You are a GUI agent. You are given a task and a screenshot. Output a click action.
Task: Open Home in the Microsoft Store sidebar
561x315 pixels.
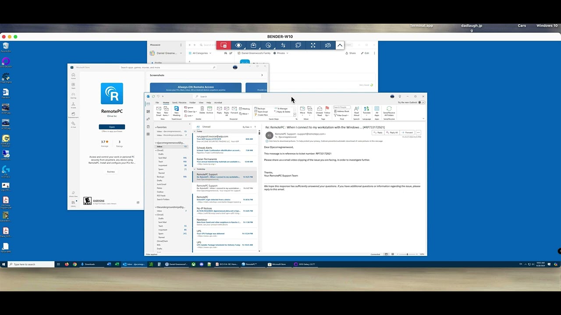coord(73,76)
